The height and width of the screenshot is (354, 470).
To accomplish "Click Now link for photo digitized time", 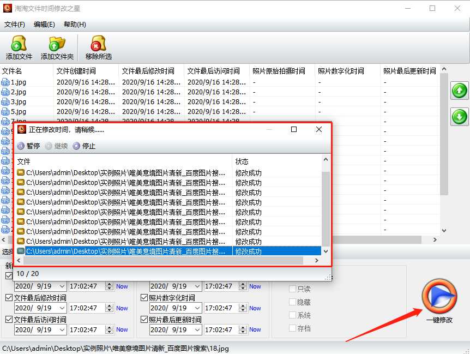I will tap(255, 308).
